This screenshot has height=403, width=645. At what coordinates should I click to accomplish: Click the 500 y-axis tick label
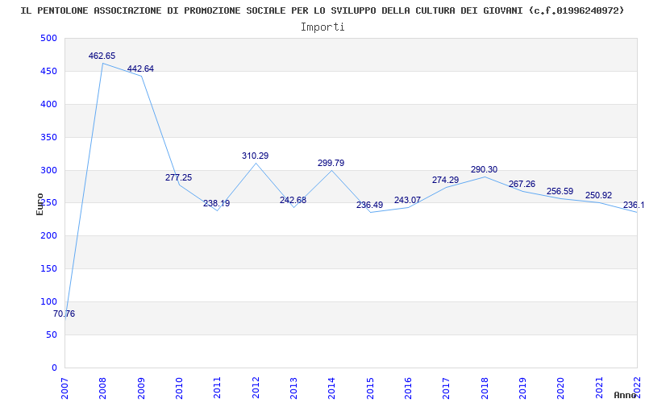tap(48, 38)
